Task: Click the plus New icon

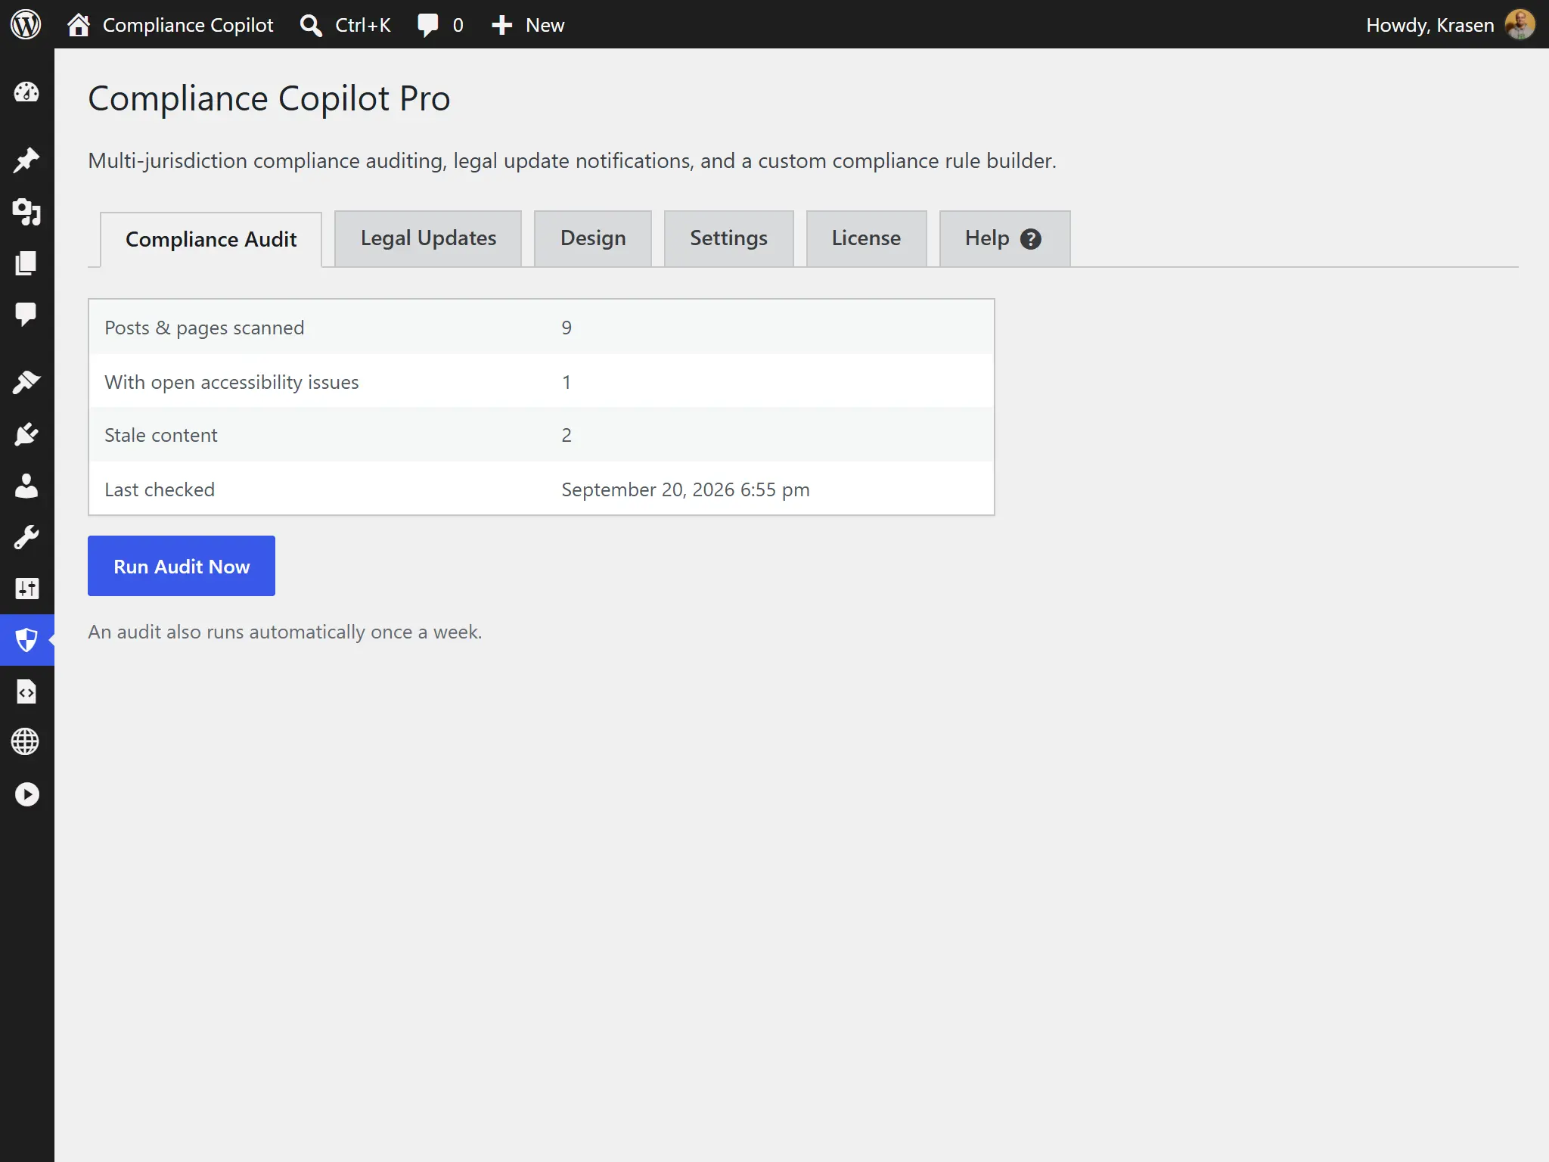Action: click(501, 25)
